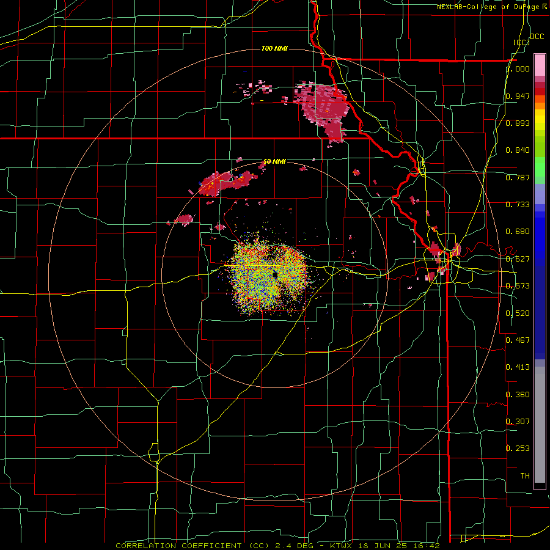
Task: Click the 0.787 scale value
Action: 518,177
